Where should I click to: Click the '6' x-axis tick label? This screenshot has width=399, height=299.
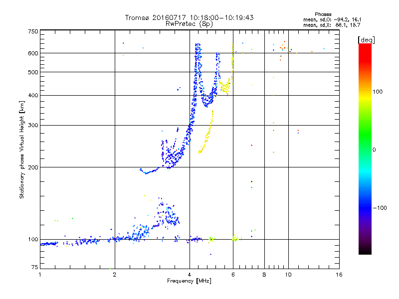(x=233, y=275)
